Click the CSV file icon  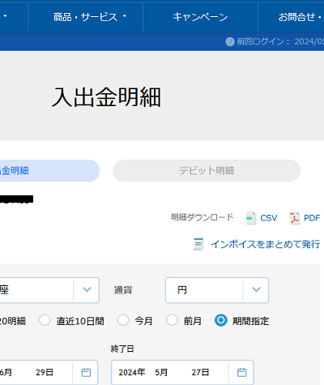tap(251, 218)
